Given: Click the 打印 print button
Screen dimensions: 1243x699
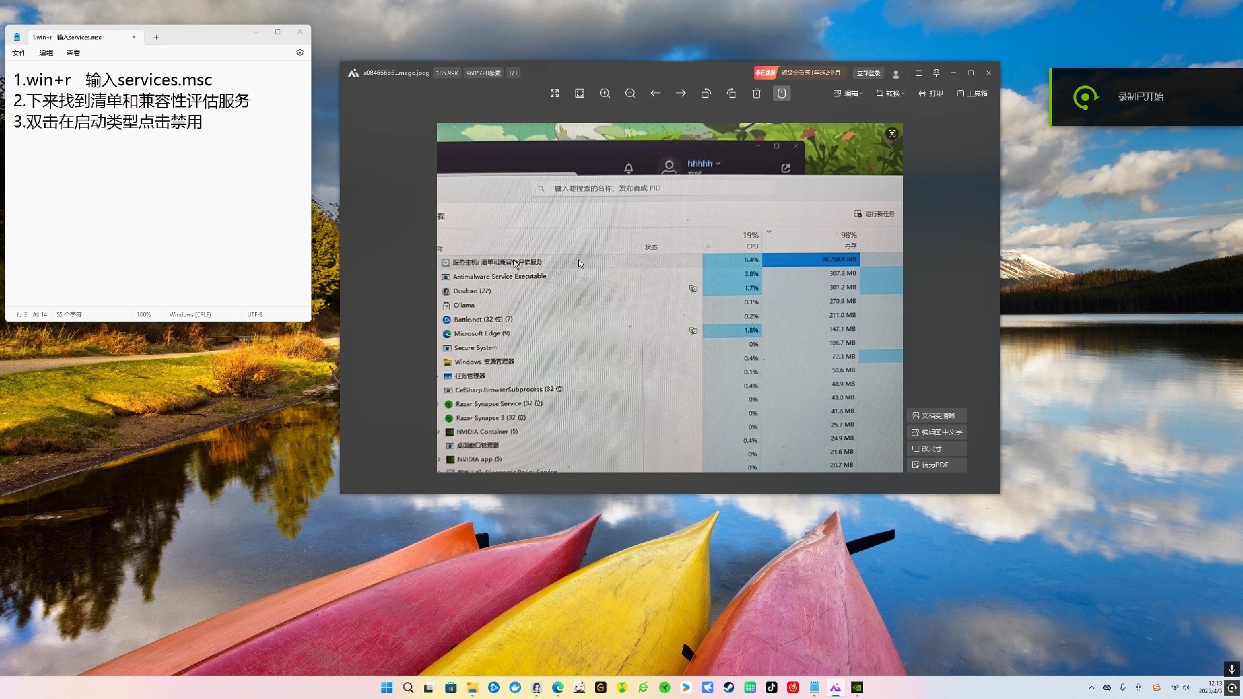Looking at the screenshot, I should point(931,93).
